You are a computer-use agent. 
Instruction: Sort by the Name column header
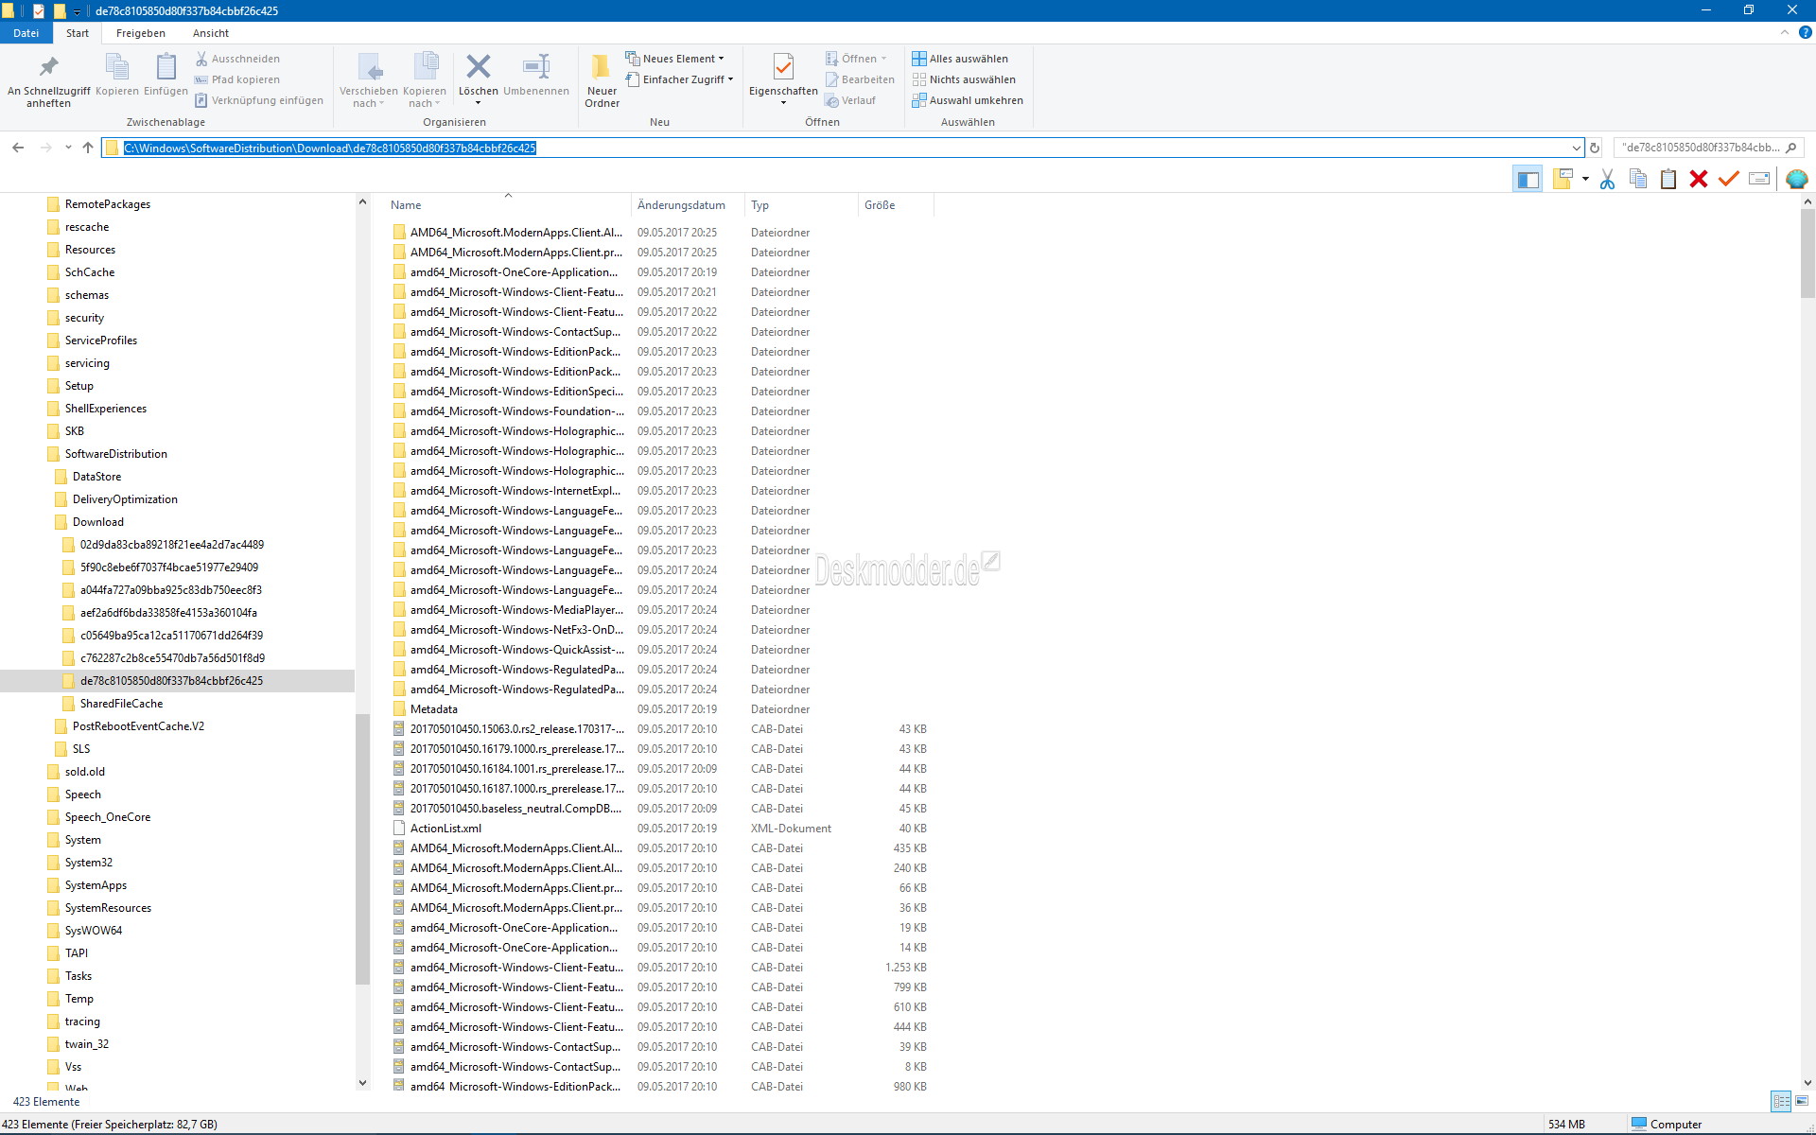pos(508,205)
